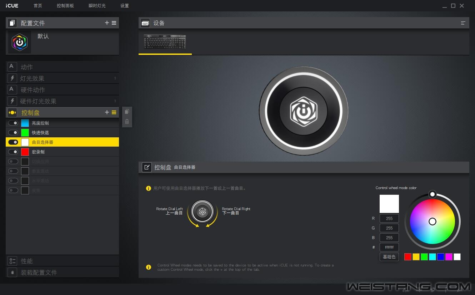The width and height of the screenshot is (475, 295).
Task: Click the 装载配置文件 onboard profile icon
Action: (12, 272)
